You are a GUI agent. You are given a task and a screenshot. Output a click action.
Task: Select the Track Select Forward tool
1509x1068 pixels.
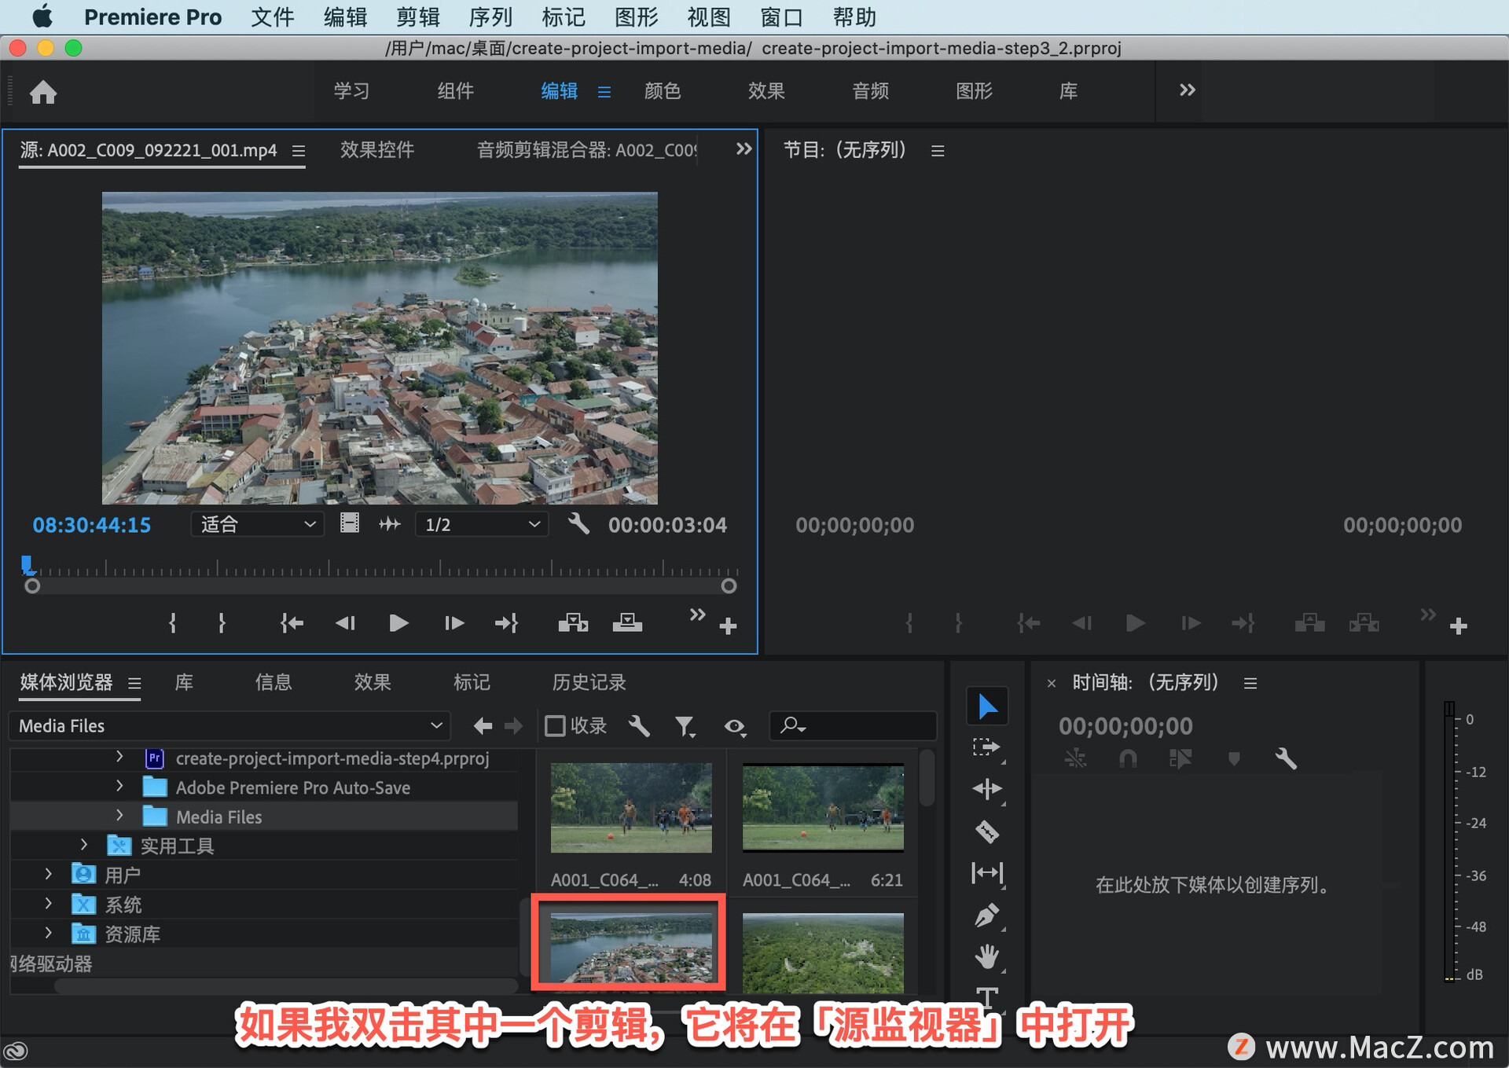click(987, 747)
